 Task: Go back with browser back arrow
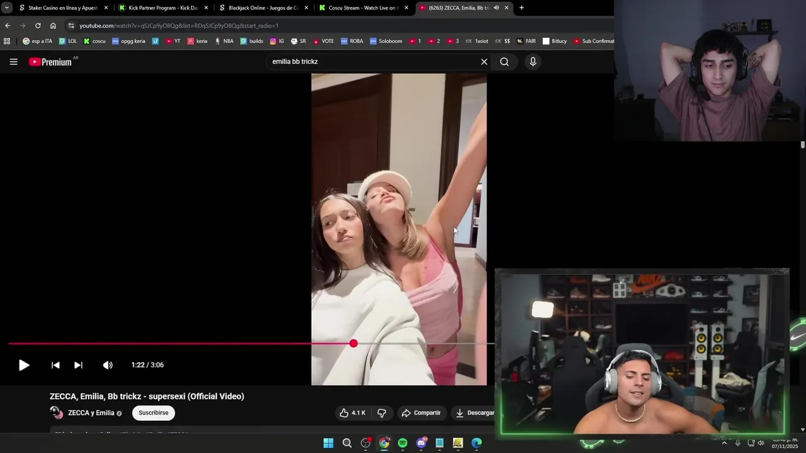pos(8,26)
